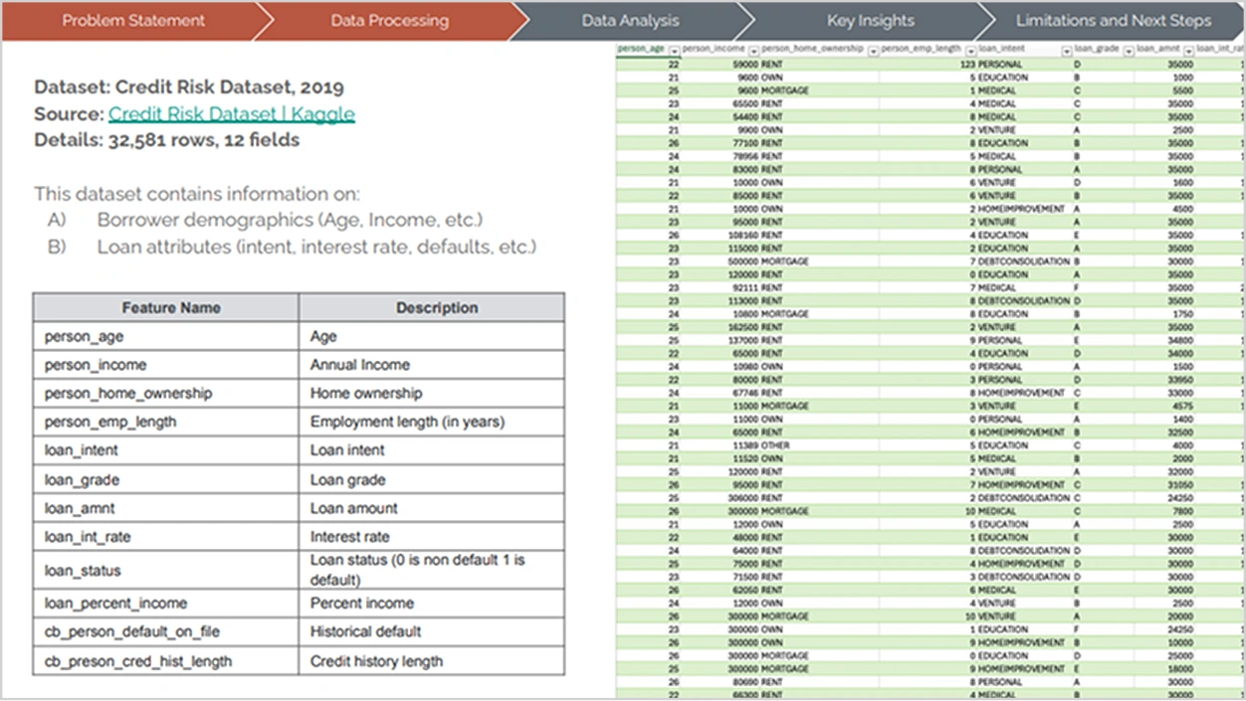Image resolution: width=1246 pixels, height=701 pixels.
Task: Click 'Credit history length' description cell
Action: pyautogui.click(x=432, y=661)
